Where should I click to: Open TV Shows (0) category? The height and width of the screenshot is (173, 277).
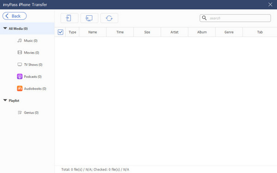tap(33, 65)
